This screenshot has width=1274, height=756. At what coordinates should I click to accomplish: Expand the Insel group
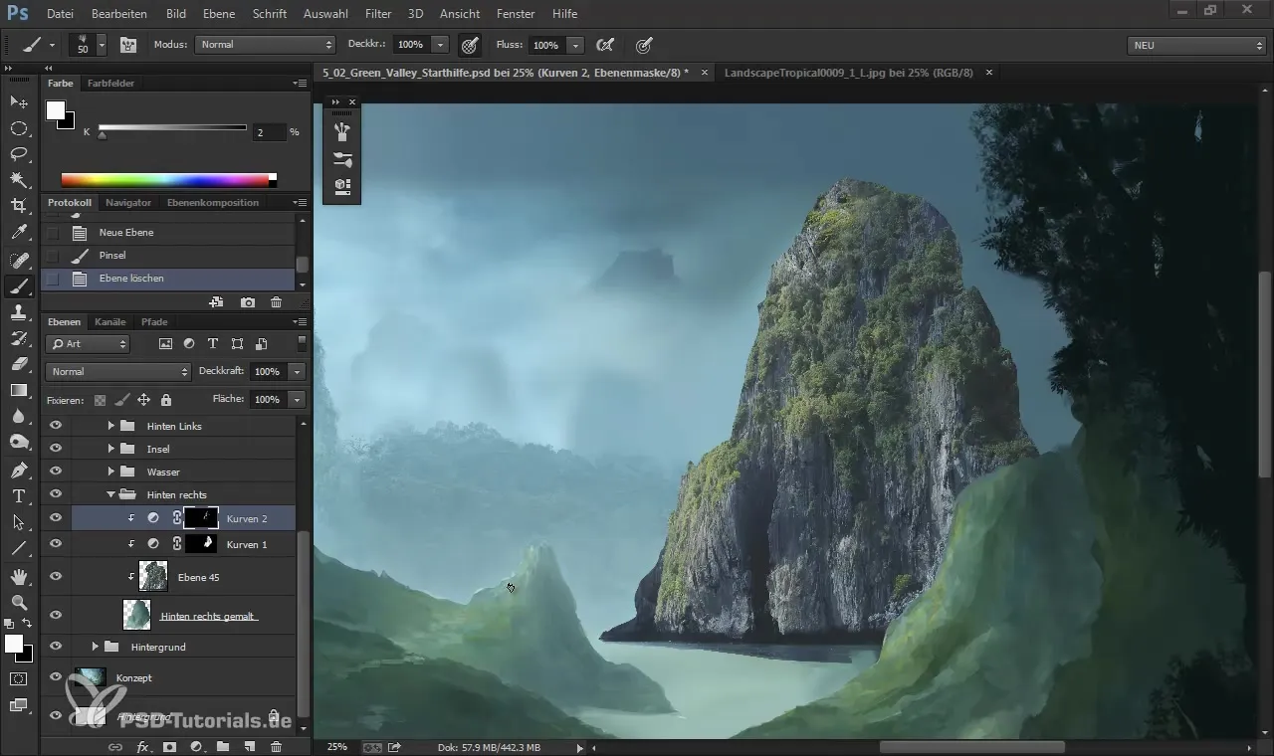tap(110, 449)
